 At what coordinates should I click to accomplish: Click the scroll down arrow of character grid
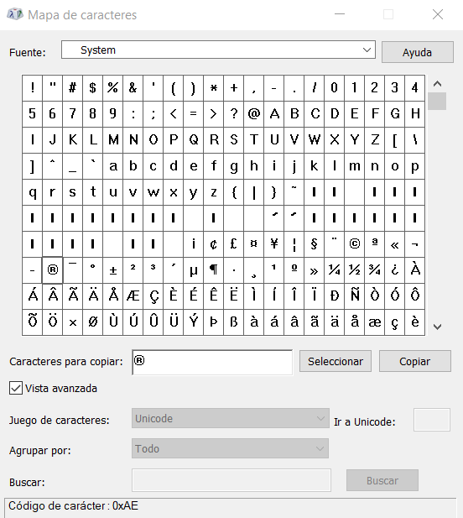[x=437, y=327]
